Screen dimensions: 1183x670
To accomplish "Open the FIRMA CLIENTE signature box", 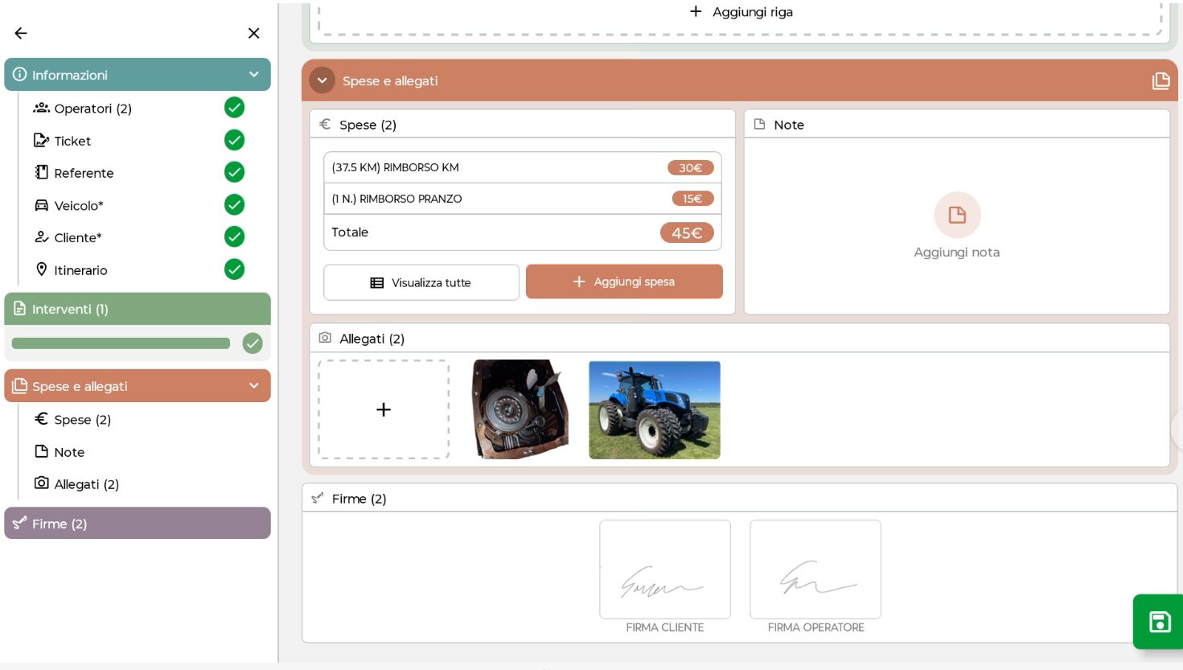I will click(x=665, y=569).
